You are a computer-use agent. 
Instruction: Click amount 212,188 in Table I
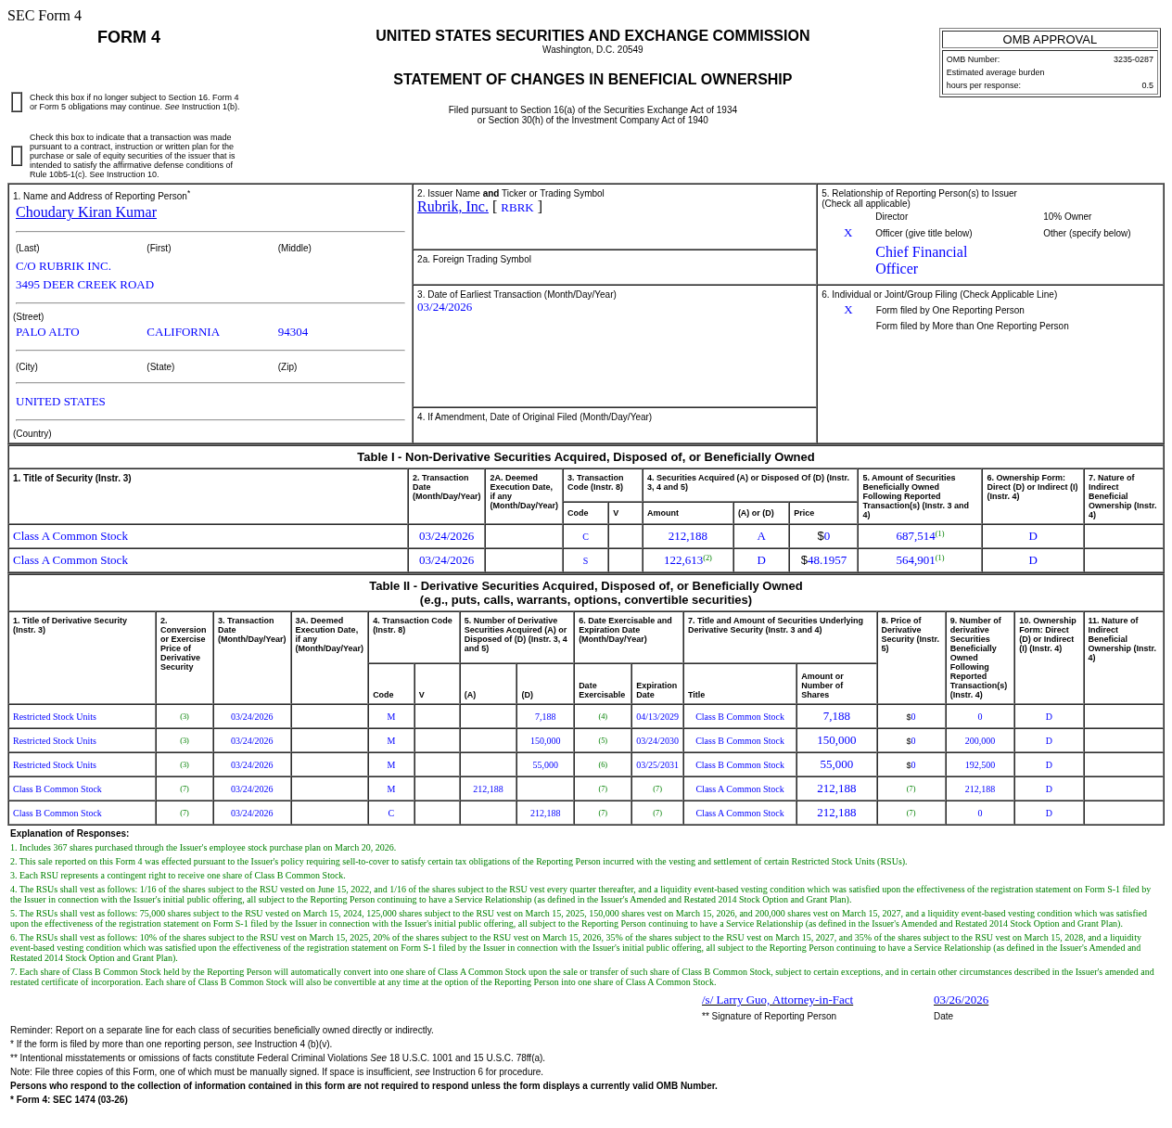click(x=687, y=536)
